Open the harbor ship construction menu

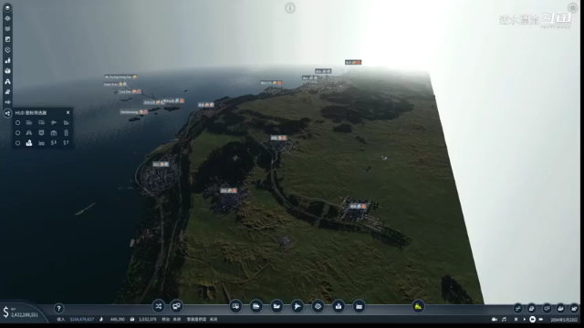point(276,306)
